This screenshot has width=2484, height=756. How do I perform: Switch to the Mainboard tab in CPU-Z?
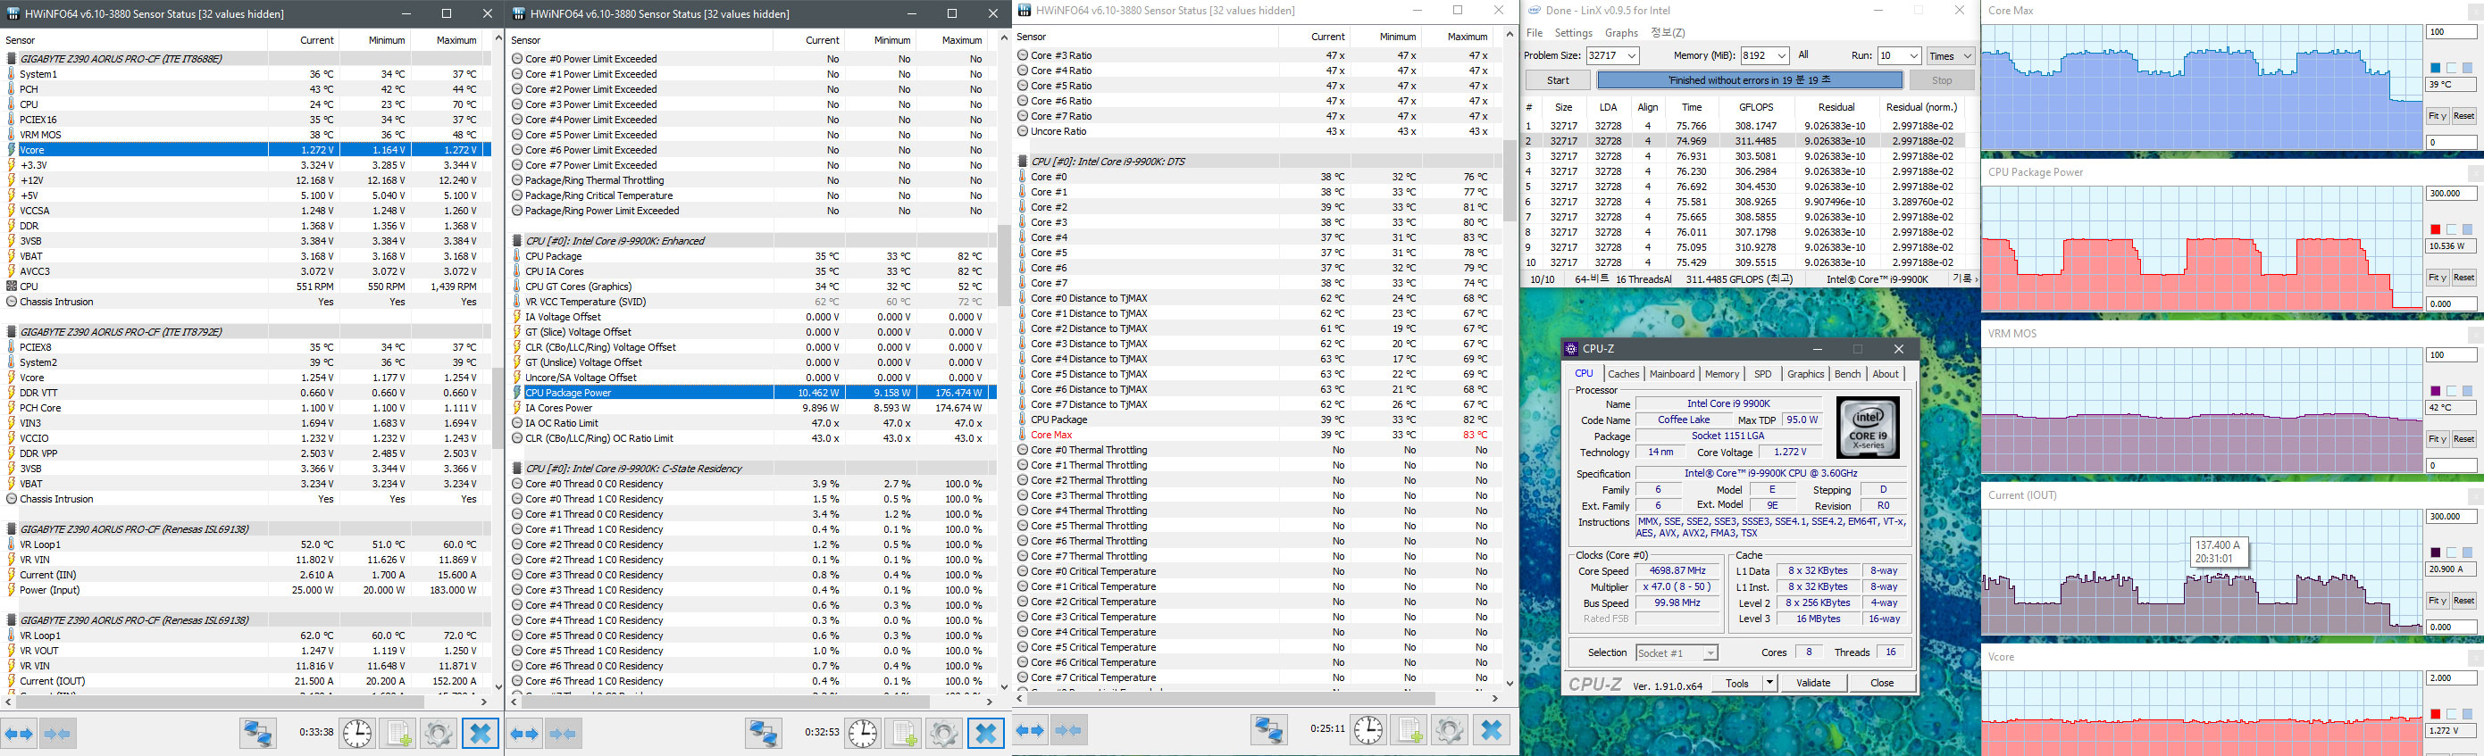[1672, 374]
